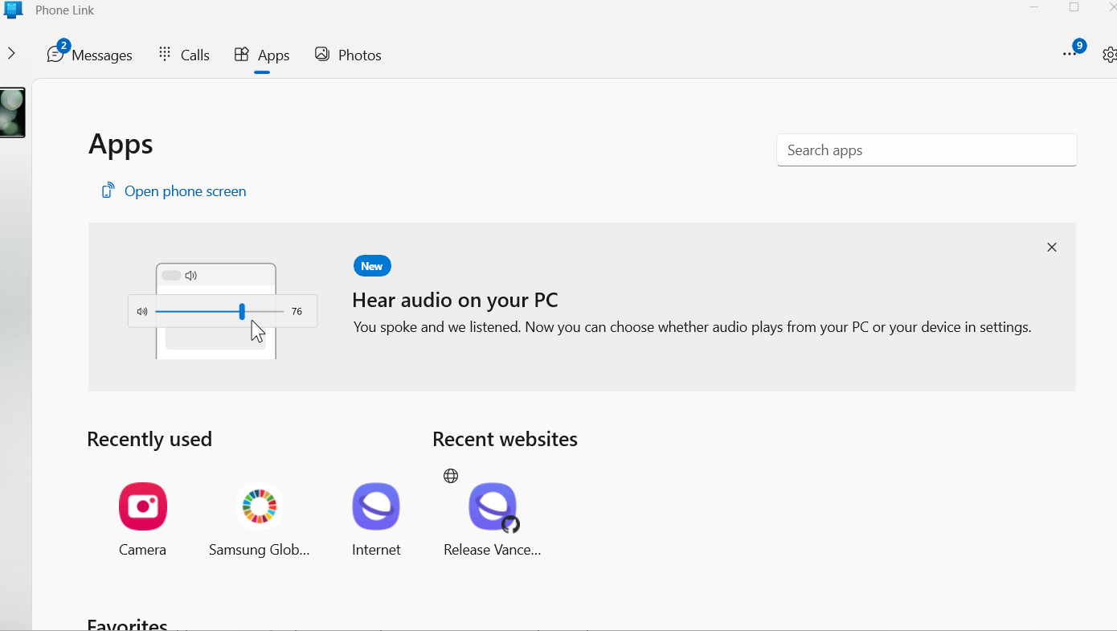1117x631 pixels.
Task: Open the three-dot notifications menu
Action: (1070, 54)
